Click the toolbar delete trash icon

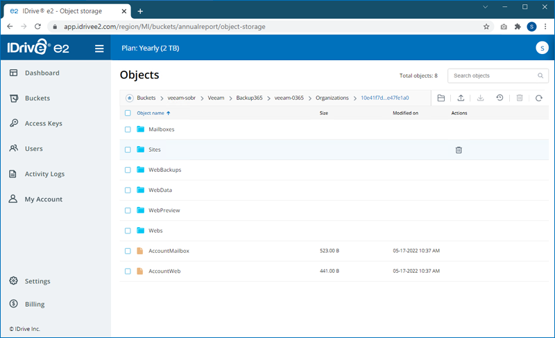pos(519,98)
